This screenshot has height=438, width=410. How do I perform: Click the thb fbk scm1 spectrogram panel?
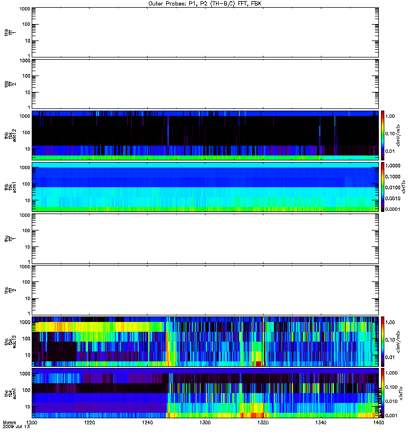[205, 187]
